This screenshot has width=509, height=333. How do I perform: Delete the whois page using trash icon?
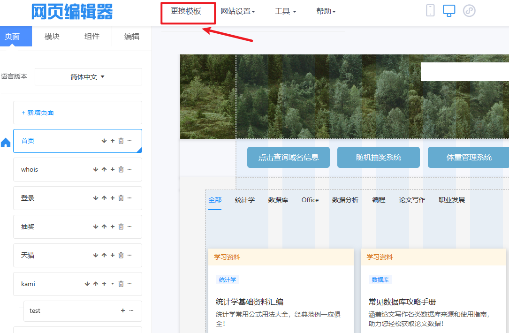[121, 170]
